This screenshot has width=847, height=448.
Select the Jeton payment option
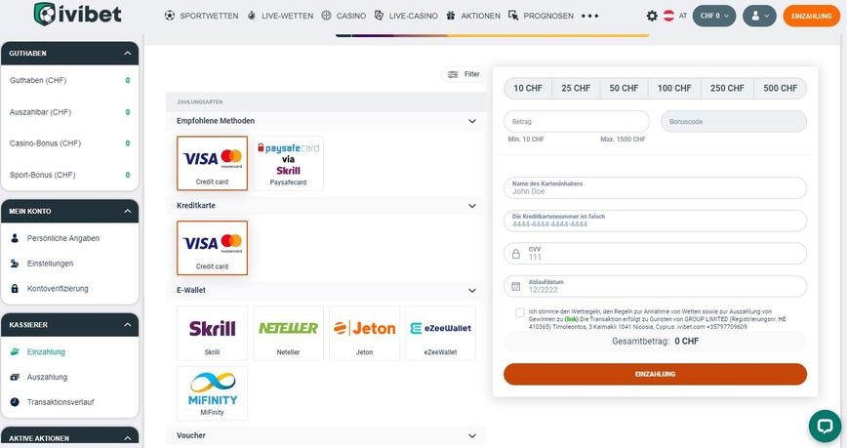(x=364, y=334)
